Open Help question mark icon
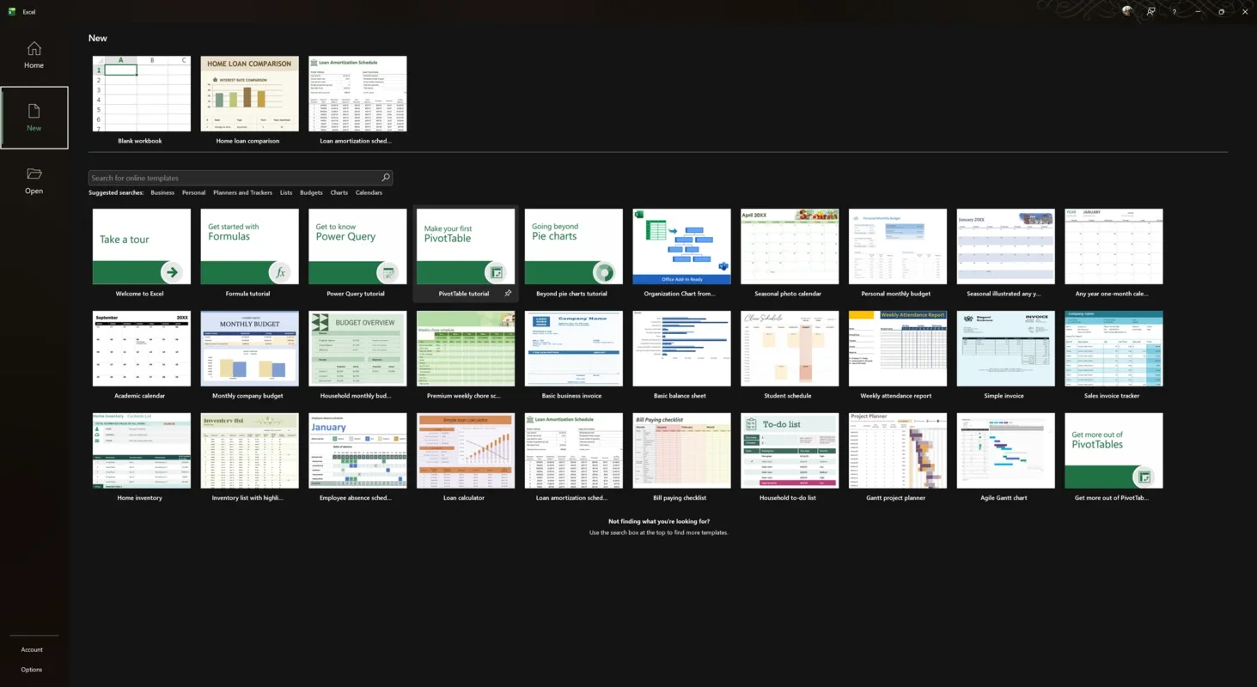The width and height of the screenshot is (1257, 687). pos(1175,11)
